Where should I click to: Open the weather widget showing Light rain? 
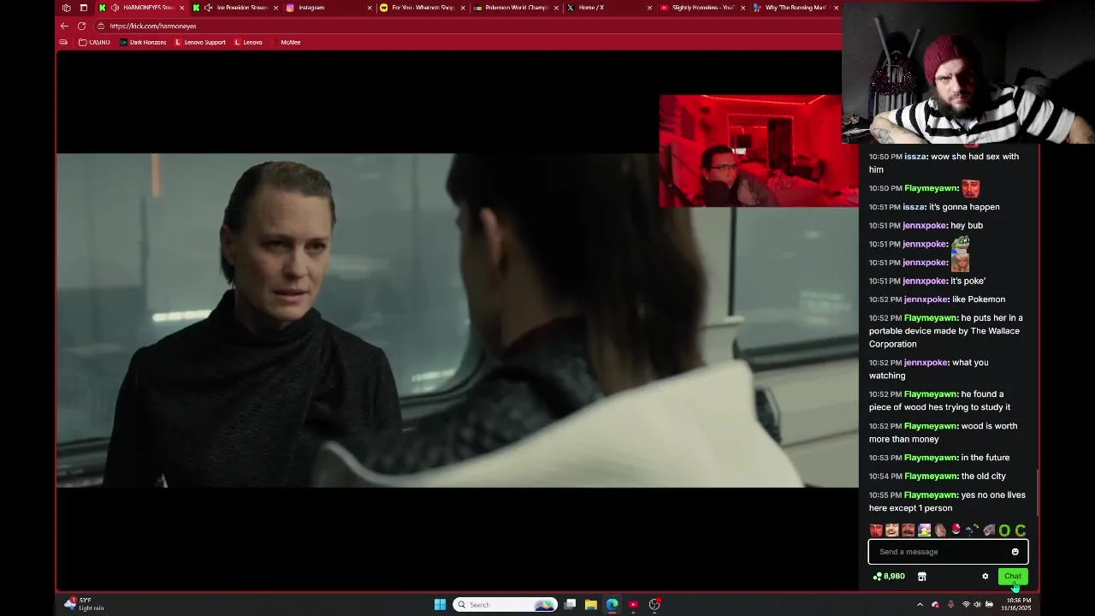click(x=84, y=604)
